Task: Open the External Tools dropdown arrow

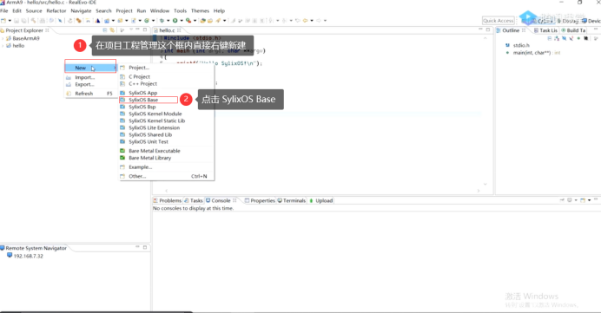Action: point(195,21)
